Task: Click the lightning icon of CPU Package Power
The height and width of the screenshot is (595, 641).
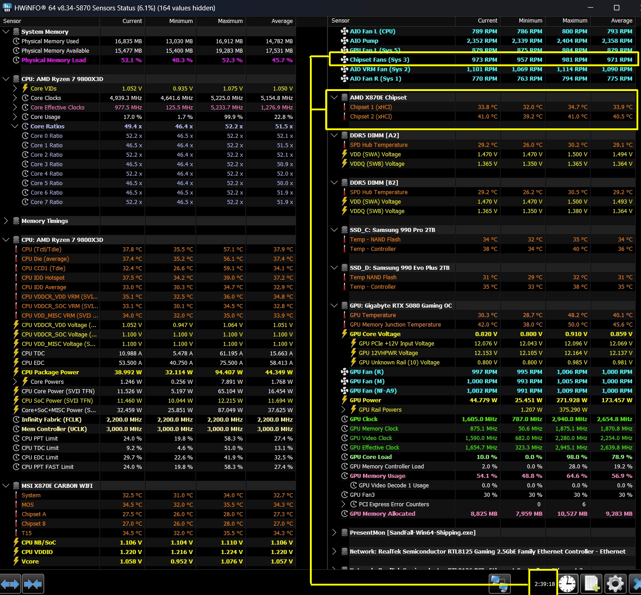Action: [16, 372]
